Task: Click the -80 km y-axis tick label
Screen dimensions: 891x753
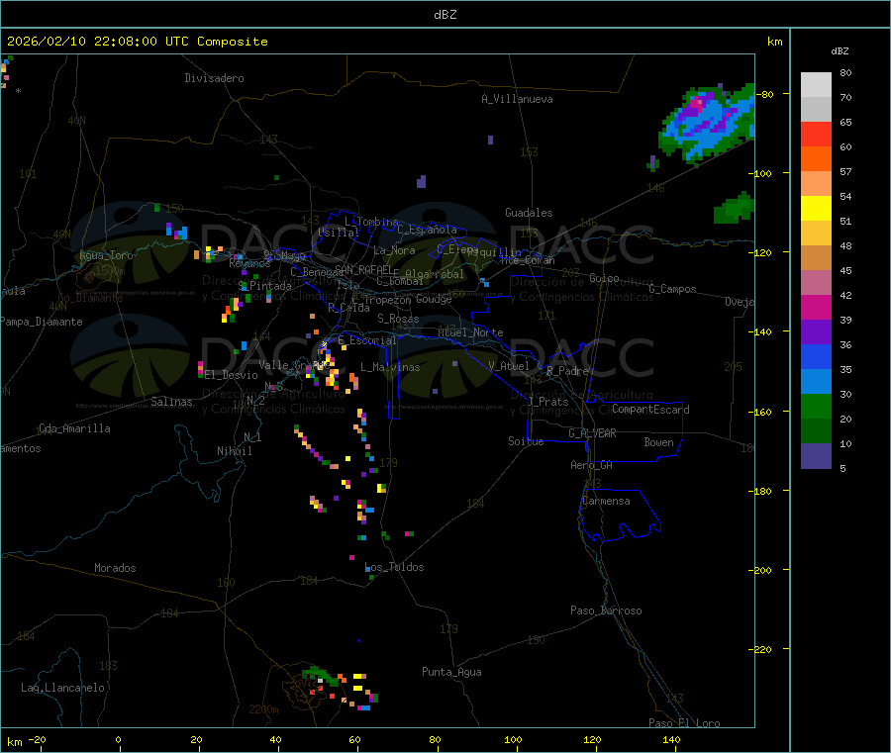Action: (x=766, y=94)
